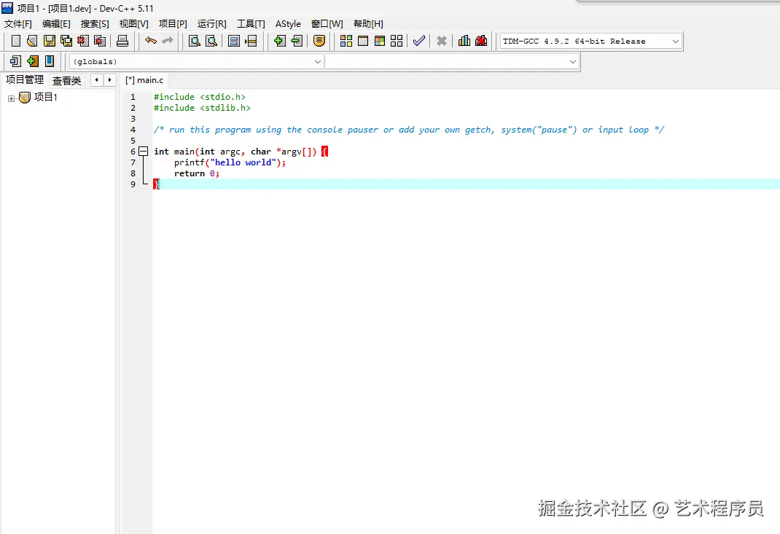Open the 搜索[S] menu

click(x=95, y=24)
